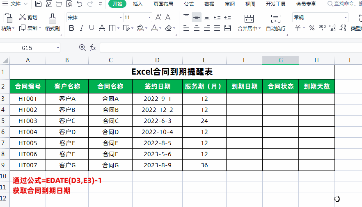Image resolution: width=362 pixels, height=207 pixels.
Task: Decrease font size with A- icon
Action: tap(169, 17)
